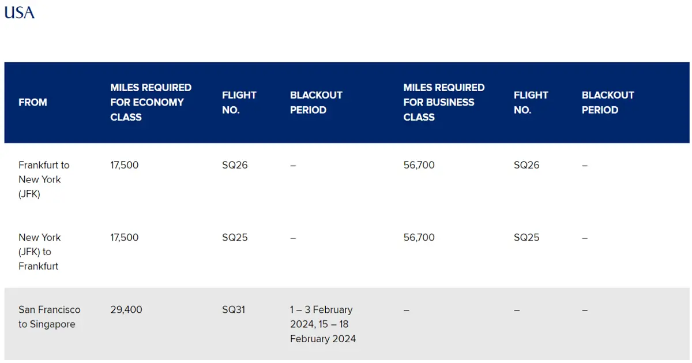
Task: Click the February 2024 blackout dates text
Action: tap(323, 324)
